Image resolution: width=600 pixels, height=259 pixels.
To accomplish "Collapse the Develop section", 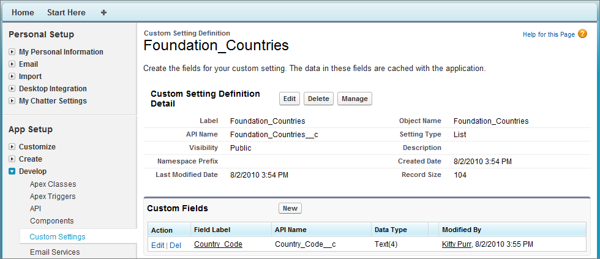I will click(x=12, y=171).
